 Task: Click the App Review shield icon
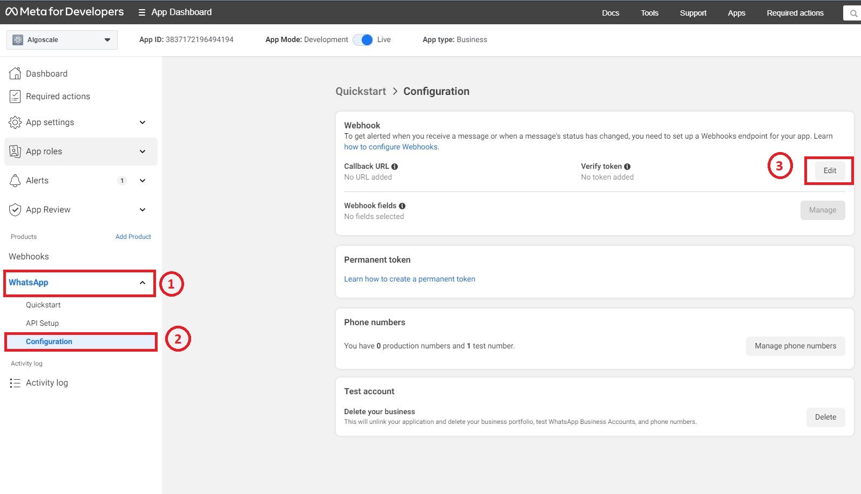(15, 210)
